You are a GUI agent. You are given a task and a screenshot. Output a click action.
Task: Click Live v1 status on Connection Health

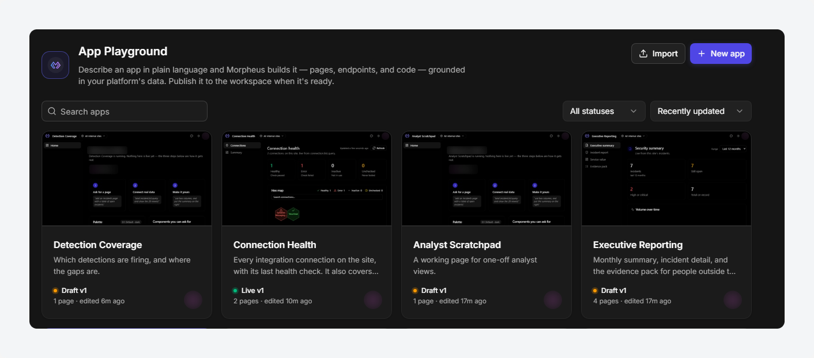(248, 291)
